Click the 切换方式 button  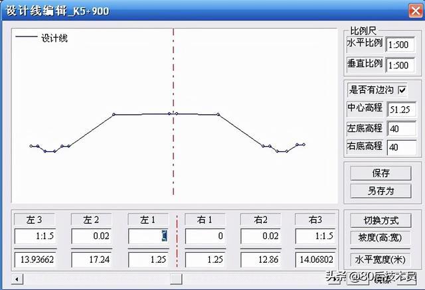click(381, 220)
